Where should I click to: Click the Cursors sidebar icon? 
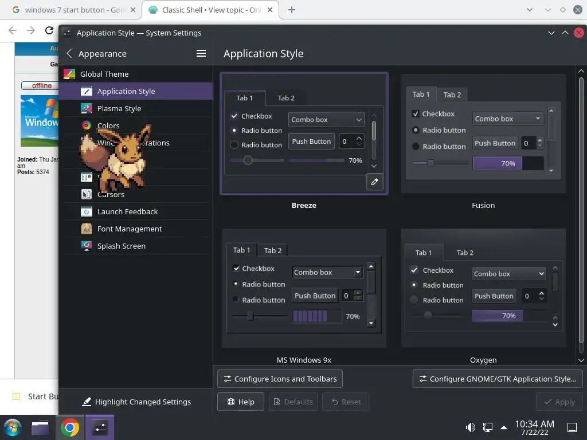click(x=87, y=194)
